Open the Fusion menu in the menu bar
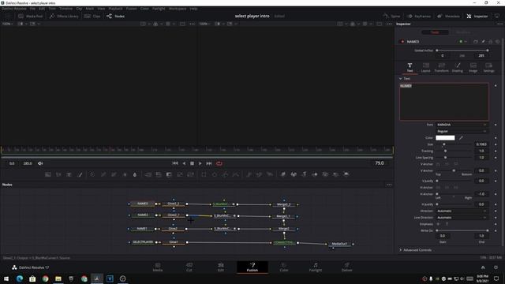 pyautogui.click(x=132, y=9)
